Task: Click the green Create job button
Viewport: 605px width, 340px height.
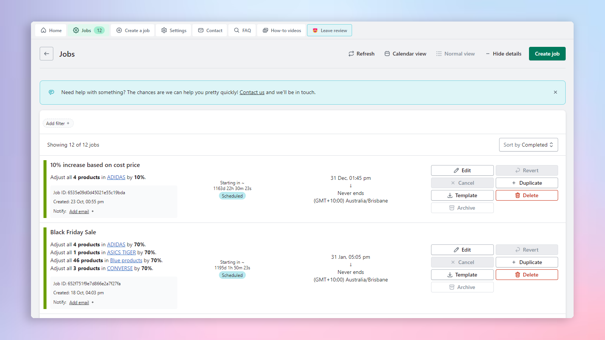Action: click(547, 54)
